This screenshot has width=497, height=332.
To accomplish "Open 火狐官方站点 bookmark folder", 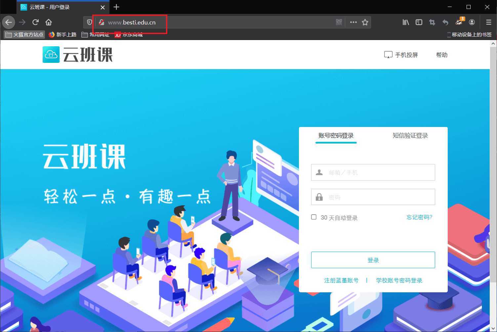I will (24, 34).
